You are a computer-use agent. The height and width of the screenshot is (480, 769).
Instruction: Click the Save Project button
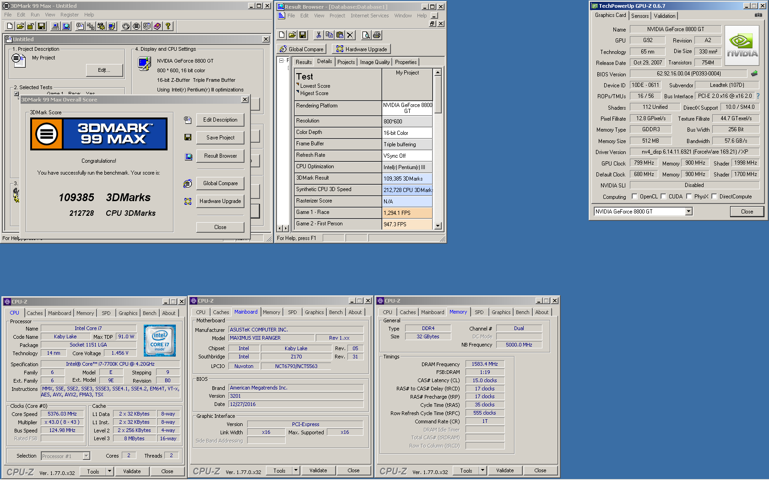[x=220, y=138]
